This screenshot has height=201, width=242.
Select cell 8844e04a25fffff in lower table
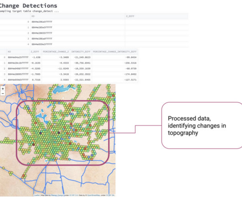(18, 57)
